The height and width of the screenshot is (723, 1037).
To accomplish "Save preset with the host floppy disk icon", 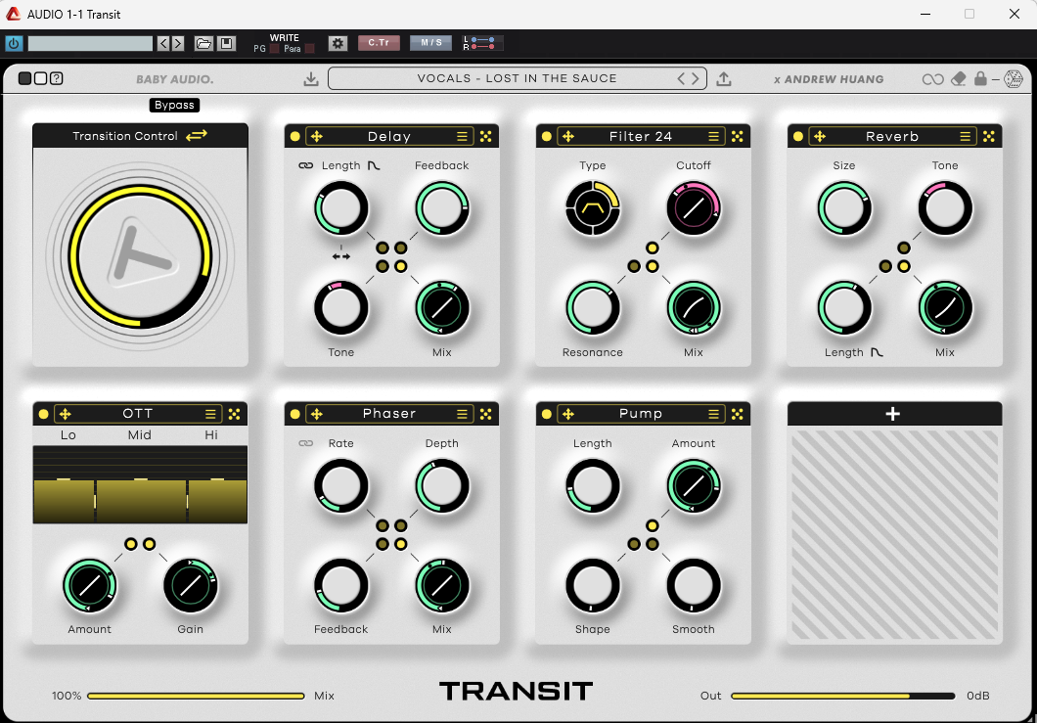I will point(226,44).
